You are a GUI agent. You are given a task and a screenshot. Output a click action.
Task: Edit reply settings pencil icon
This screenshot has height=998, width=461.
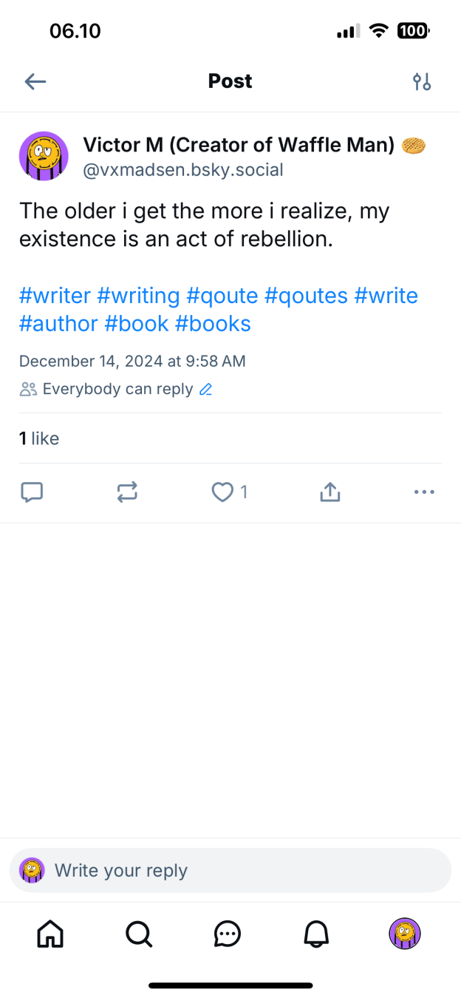click(x=206, y=390)
